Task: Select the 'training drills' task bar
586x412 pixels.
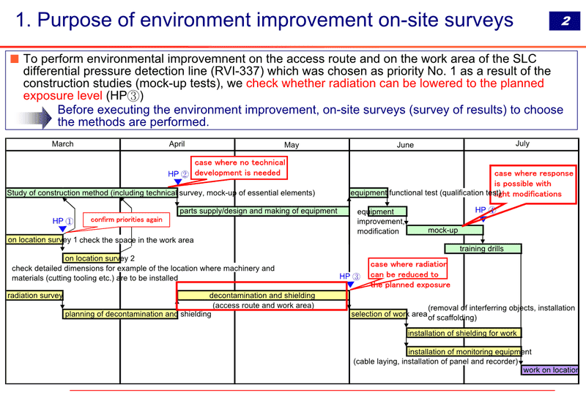Action: tap(483, 249)
